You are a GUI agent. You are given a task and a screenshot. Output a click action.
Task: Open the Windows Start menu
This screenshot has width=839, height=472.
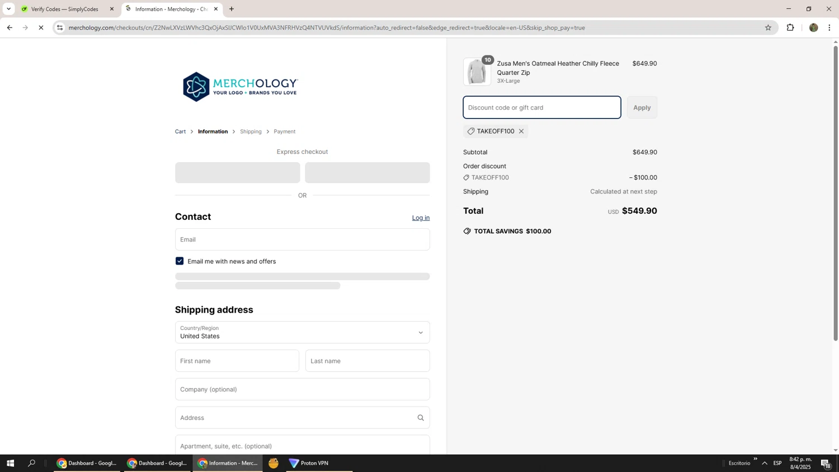tap(10, 463)
